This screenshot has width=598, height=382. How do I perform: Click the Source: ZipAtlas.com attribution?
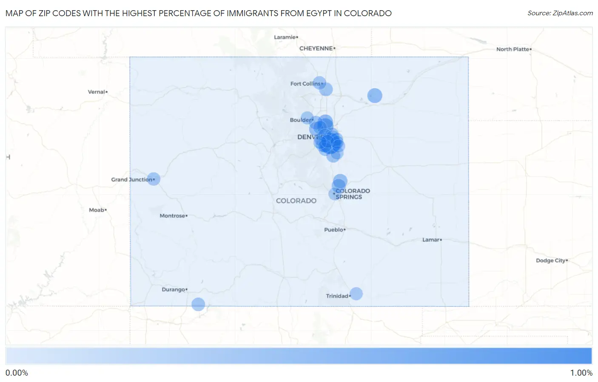[x=560, y=13]
